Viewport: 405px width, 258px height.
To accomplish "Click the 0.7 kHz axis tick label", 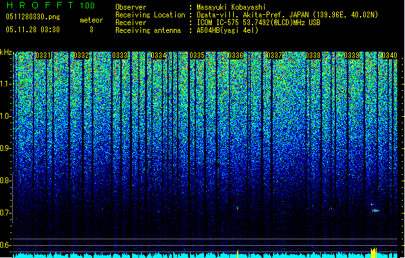I will [x=6, y=213].
